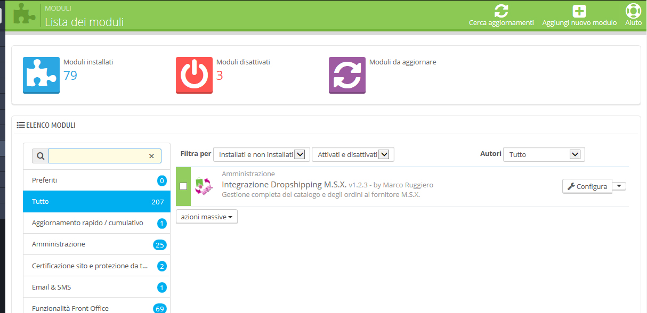Click the Integrazione Dropshipping M.S.X. module logo
Viewport: 647px width, 313px height.
(203, 186)
